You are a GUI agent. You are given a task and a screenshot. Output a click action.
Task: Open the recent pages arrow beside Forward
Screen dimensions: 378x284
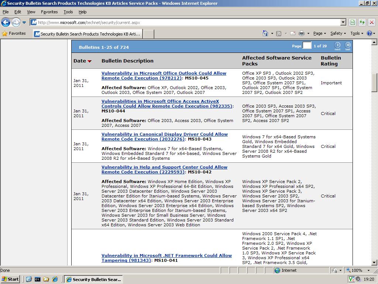click(x=24, y=23)
